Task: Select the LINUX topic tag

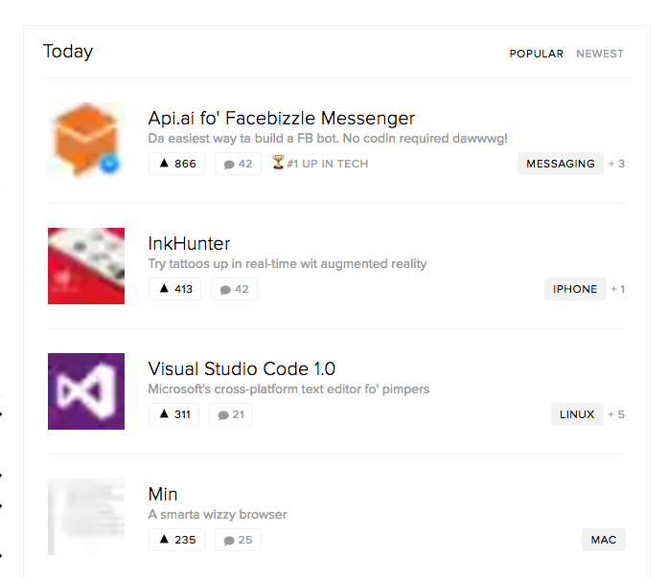Action: [x=577, y=414]
